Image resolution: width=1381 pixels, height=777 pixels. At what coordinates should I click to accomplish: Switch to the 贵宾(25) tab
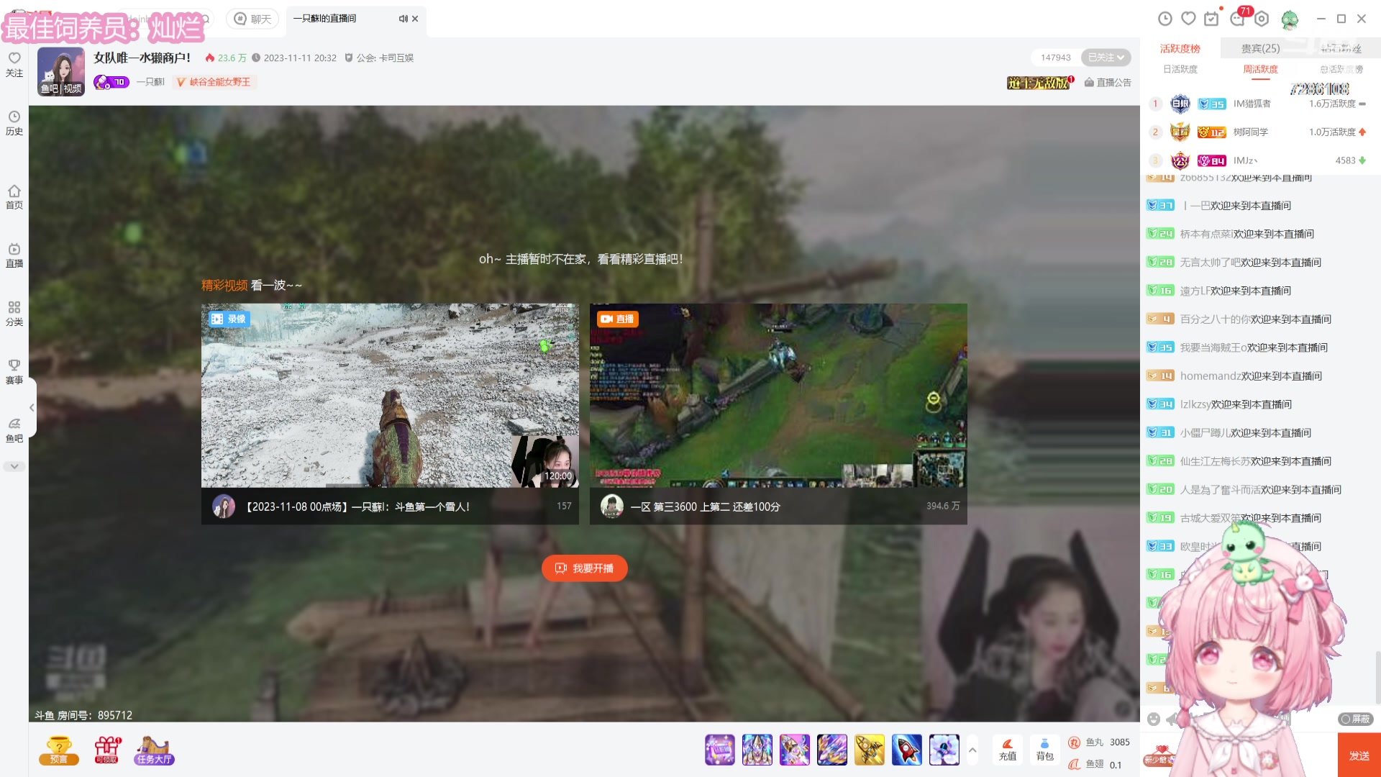pos(1260,48)
